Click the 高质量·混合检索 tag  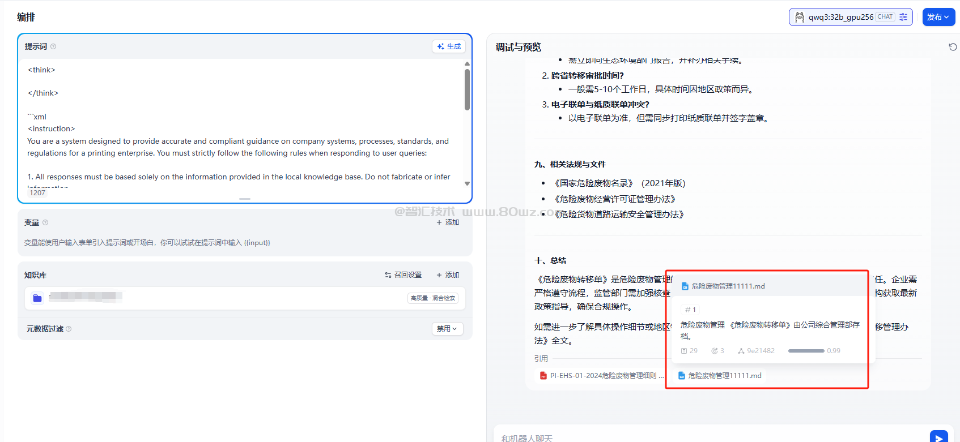point(433,298)
